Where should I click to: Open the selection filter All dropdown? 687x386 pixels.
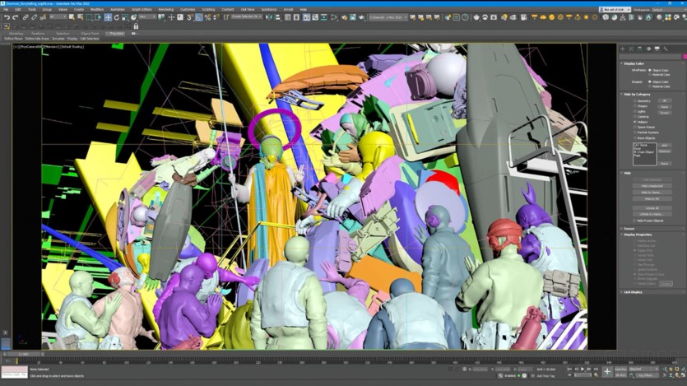click(59, 17)
